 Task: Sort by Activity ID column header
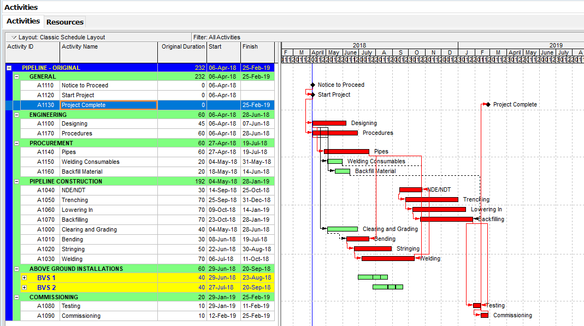click(33, 52)
